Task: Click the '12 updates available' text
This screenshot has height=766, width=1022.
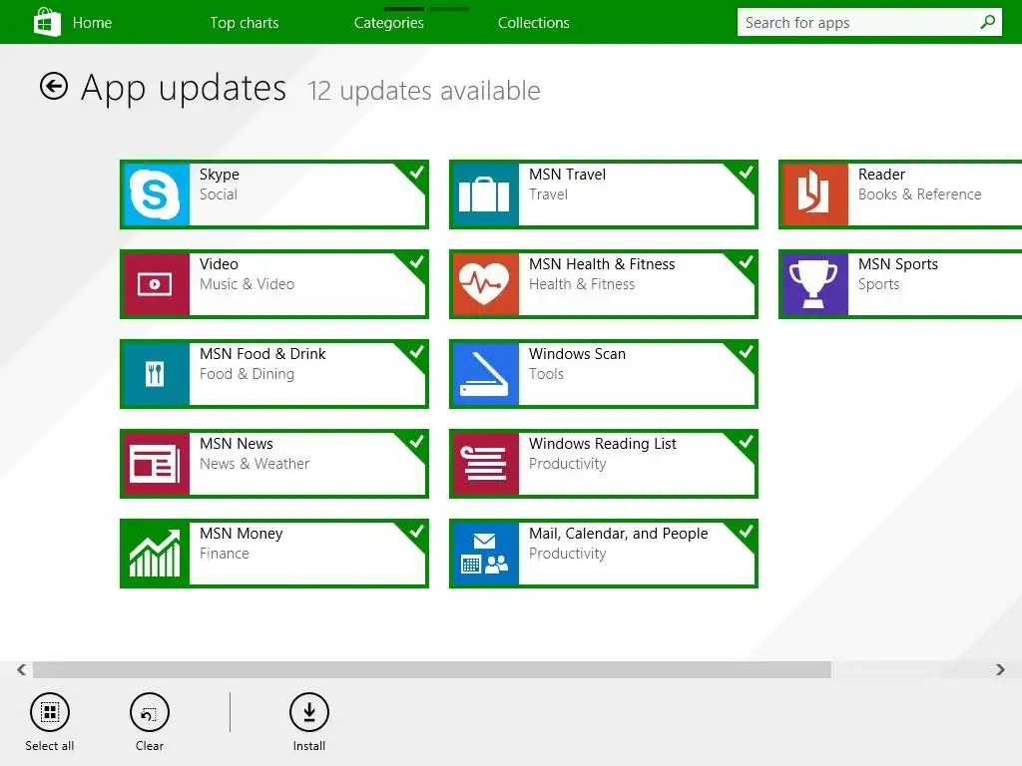Action: coord(423,91)
